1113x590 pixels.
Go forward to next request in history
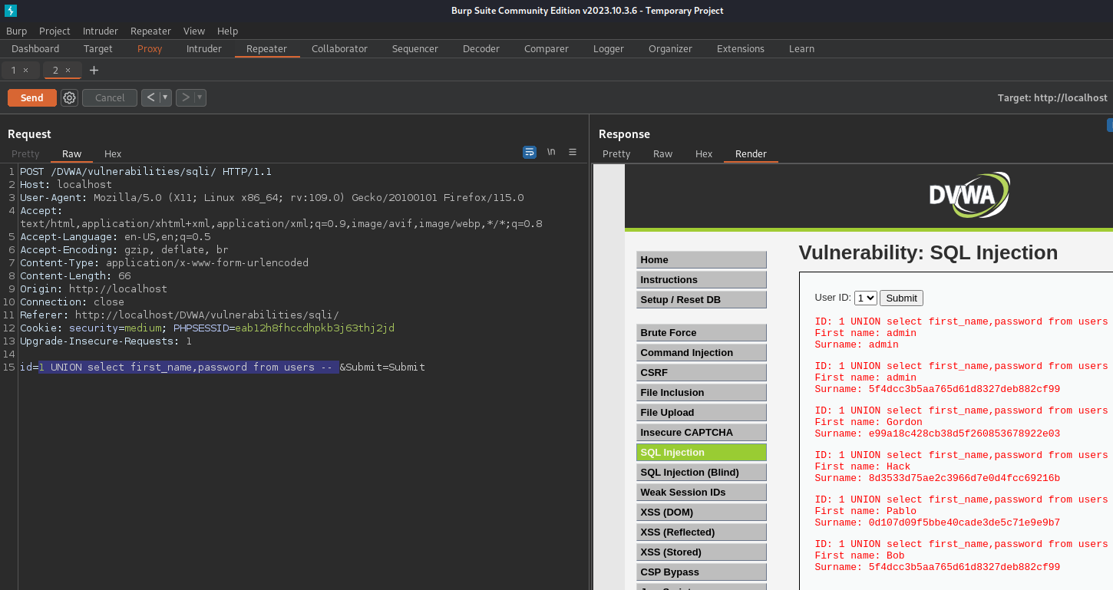point(185,97)
